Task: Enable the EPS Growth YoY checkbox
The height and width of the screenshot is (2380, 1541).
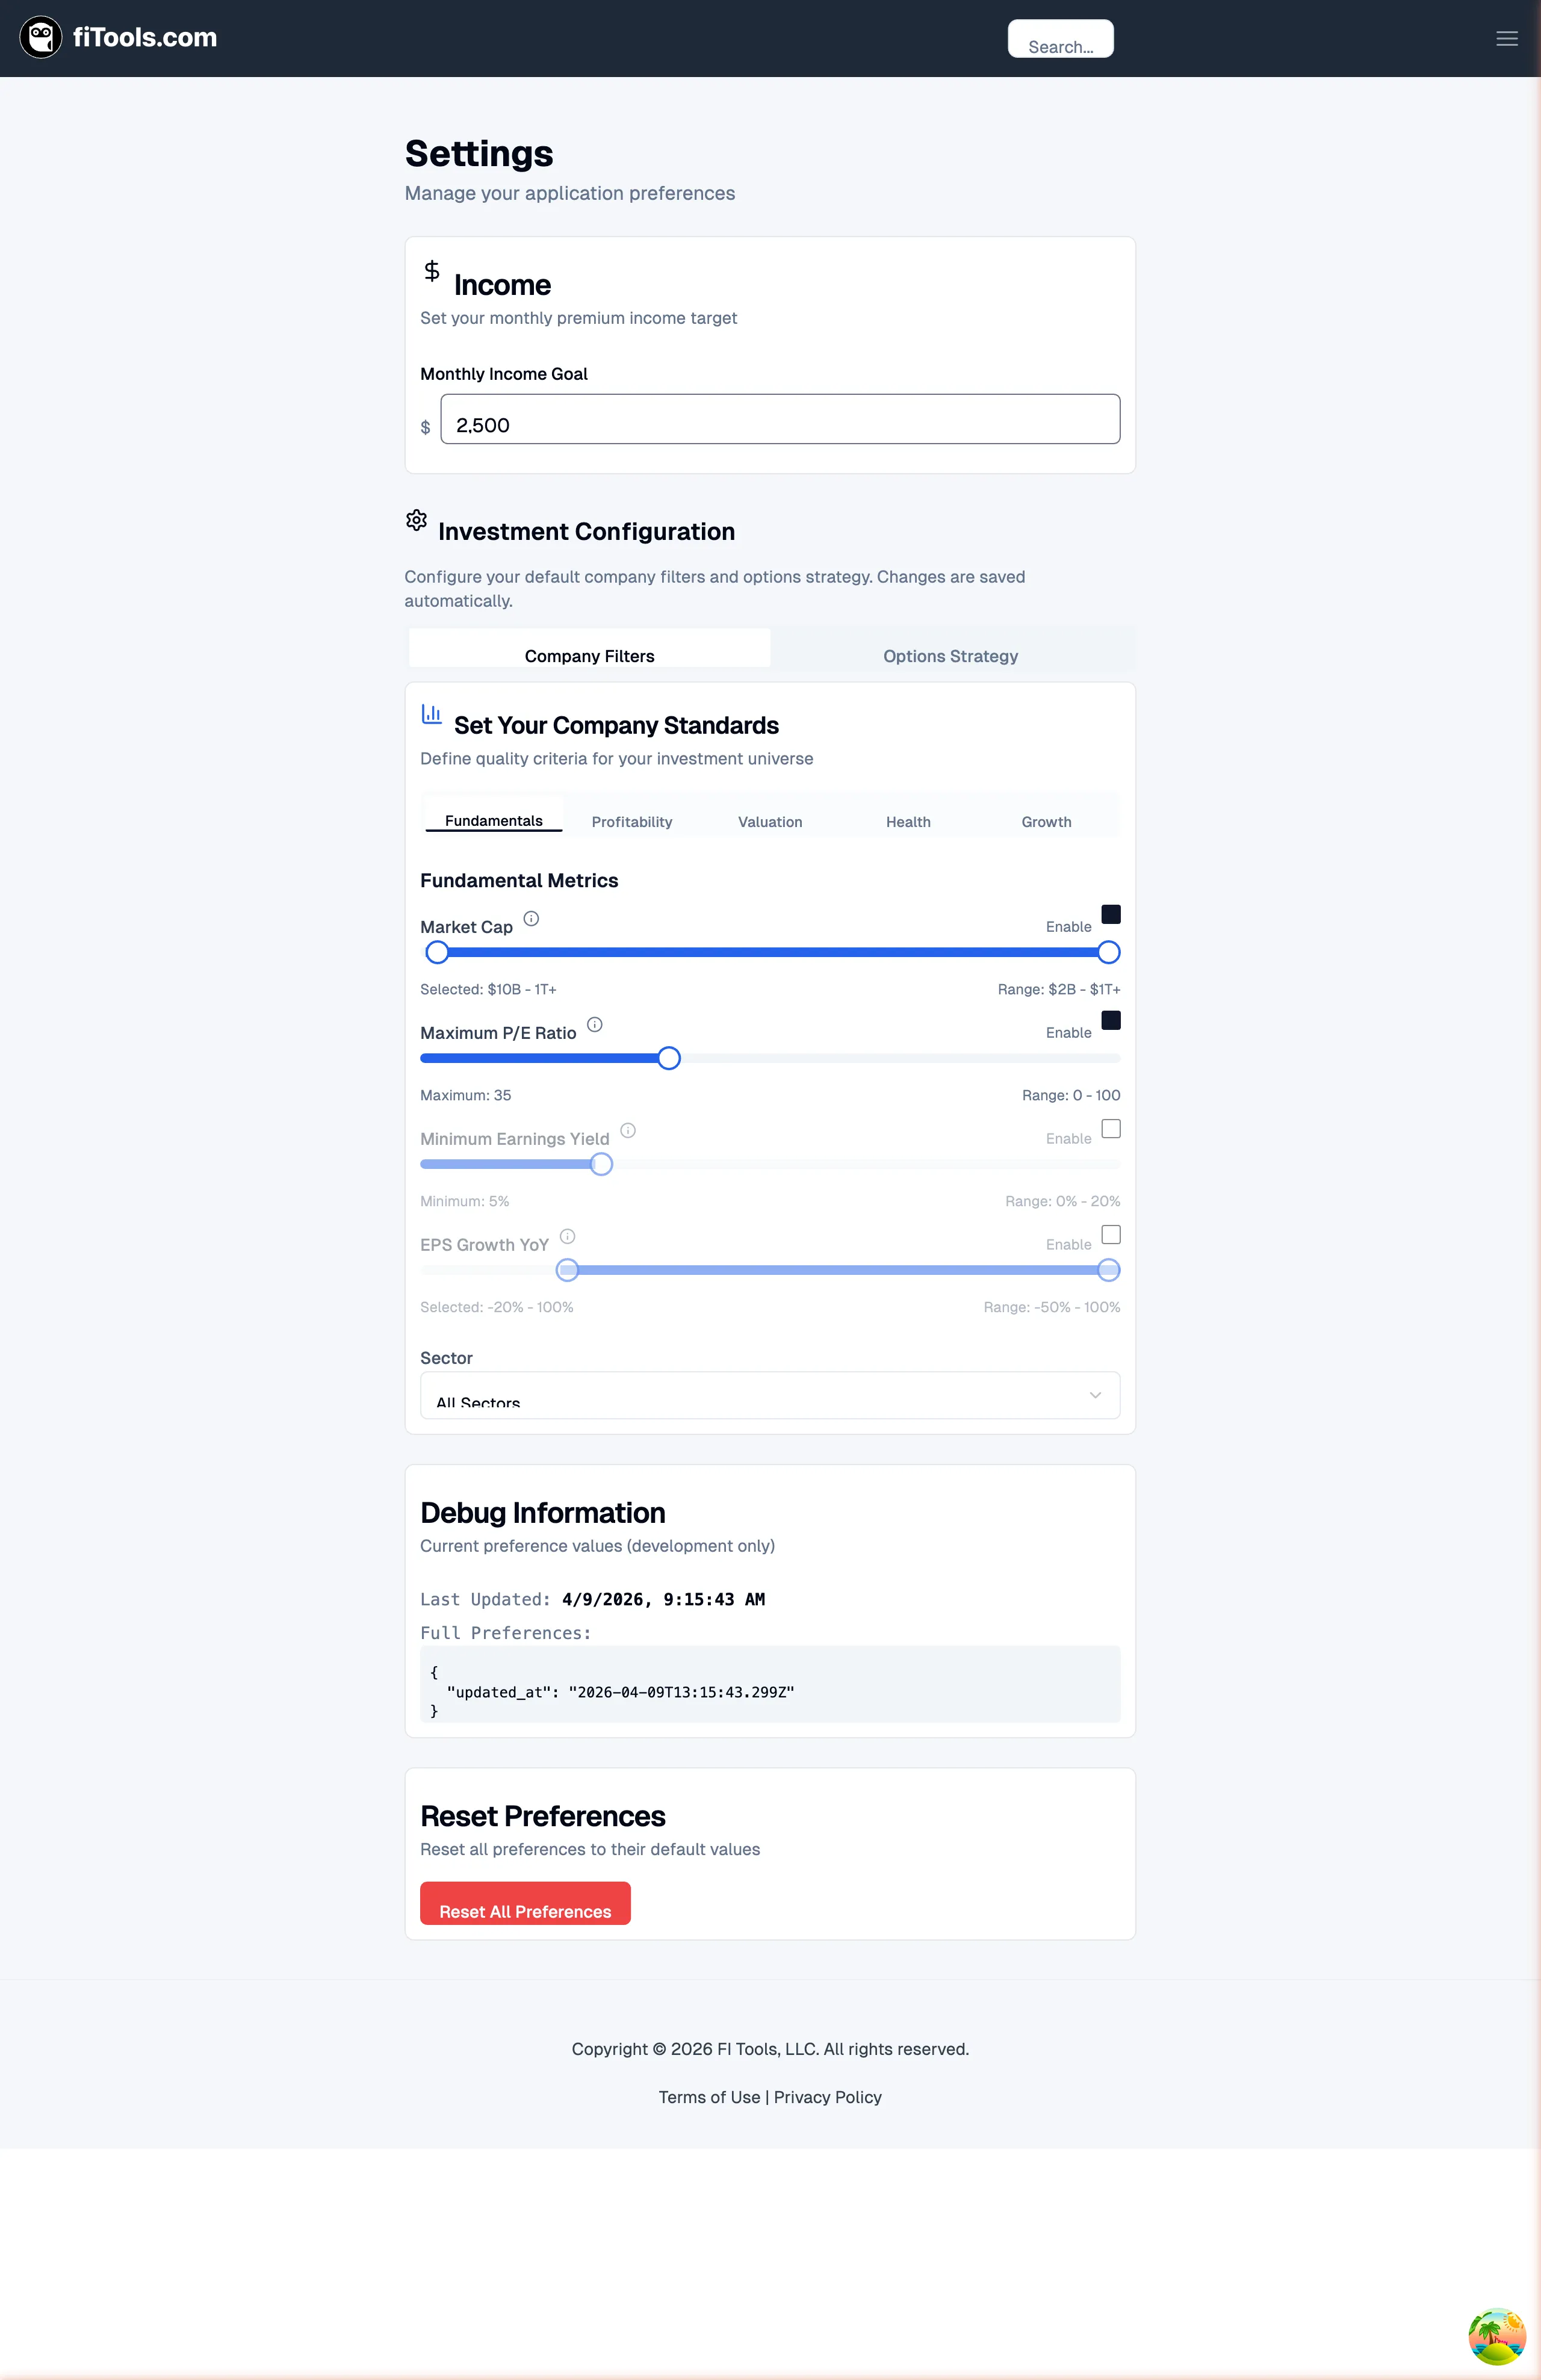Action: tap(1111, 1234)
